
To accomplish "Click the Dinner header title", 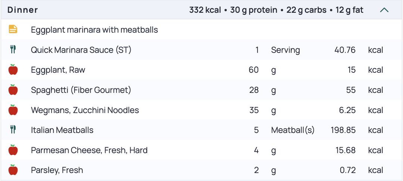I will tap(23, 10).
